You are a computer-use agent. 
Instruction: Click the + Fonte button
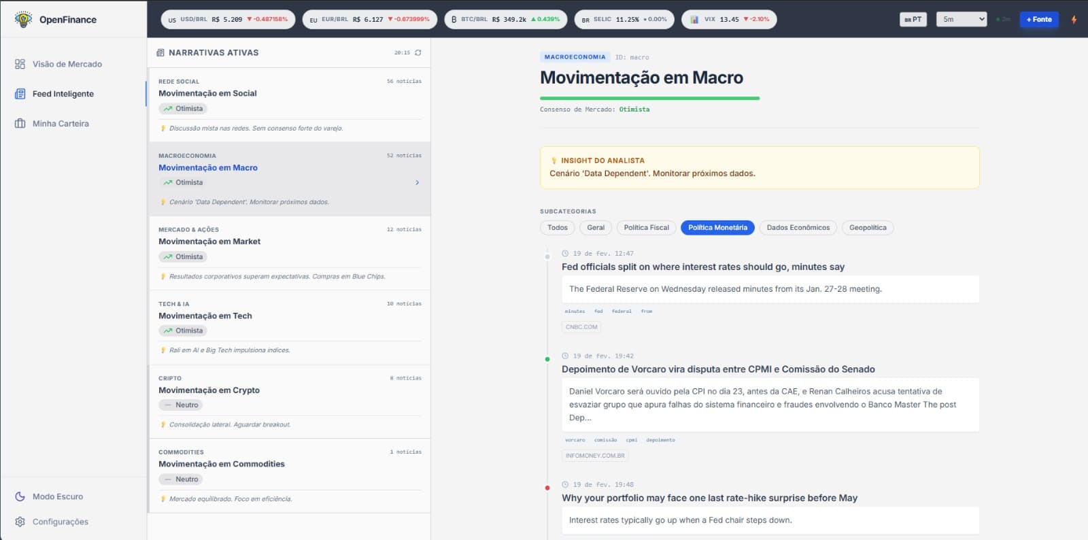click(1039, 20)
